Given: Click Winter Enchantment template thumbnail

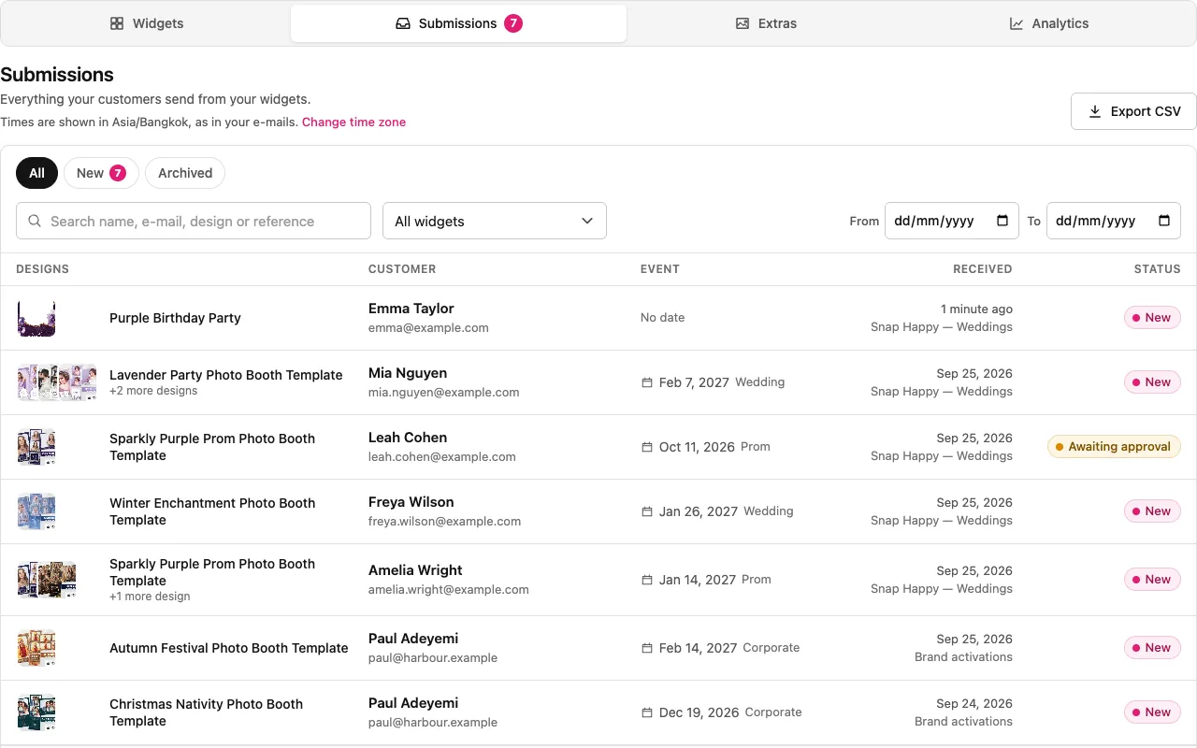Looking at the screenshot, I should pos(36,511).
